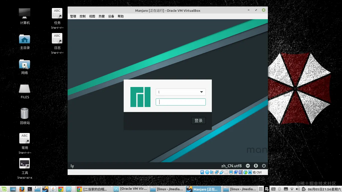Open the 计算机 desktop icon
Image resolution: width=342 pixels, height=192 pixels.
pyautogui.click(x=25, y=16)
